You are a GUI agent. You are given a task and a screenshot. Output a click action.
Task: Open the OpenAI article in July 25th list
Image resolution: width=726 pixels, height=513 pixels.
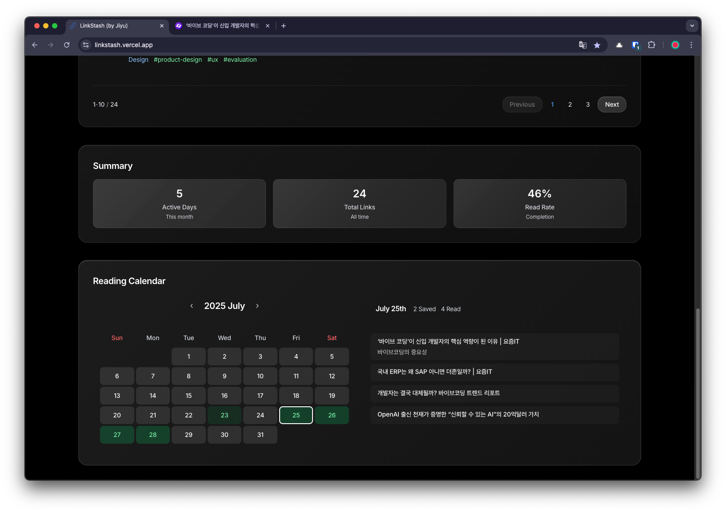click(458, 414)
